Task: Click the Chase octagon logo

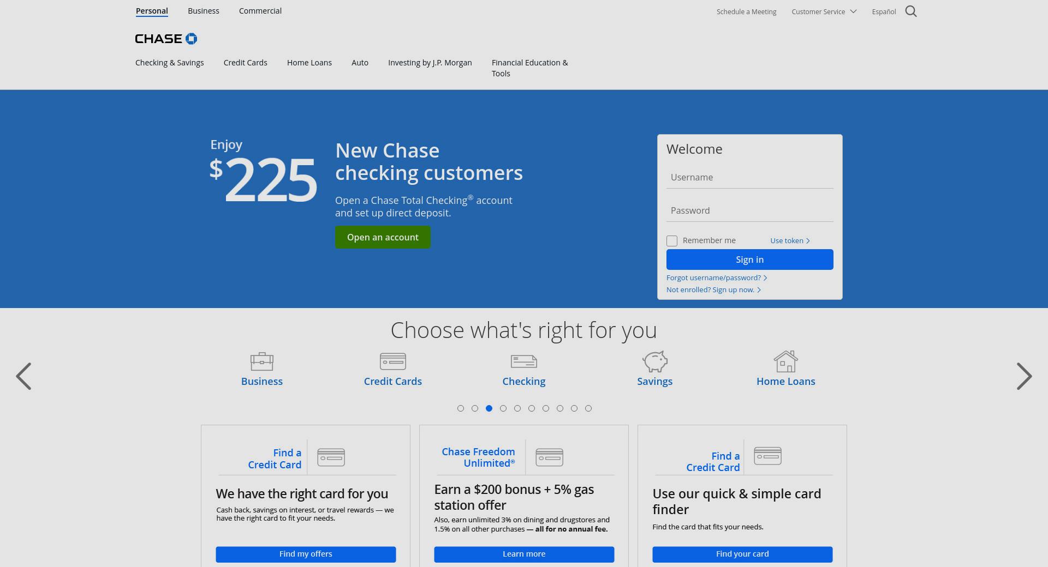Action: coord(191,39)
